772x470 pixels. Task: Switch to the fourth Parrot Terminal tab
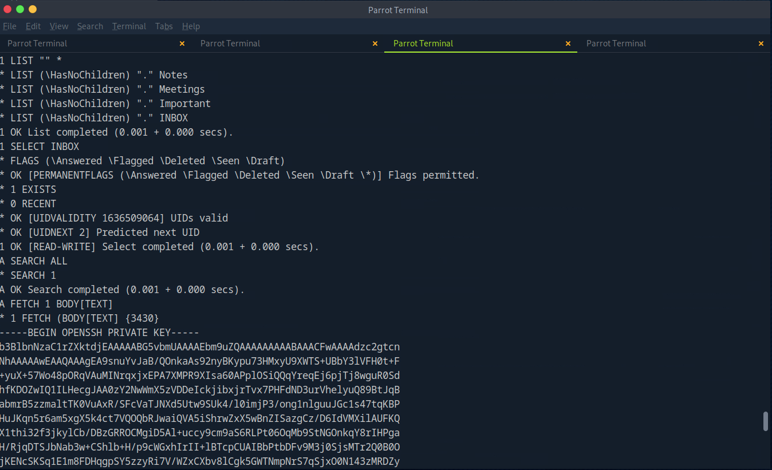[616, 44]
